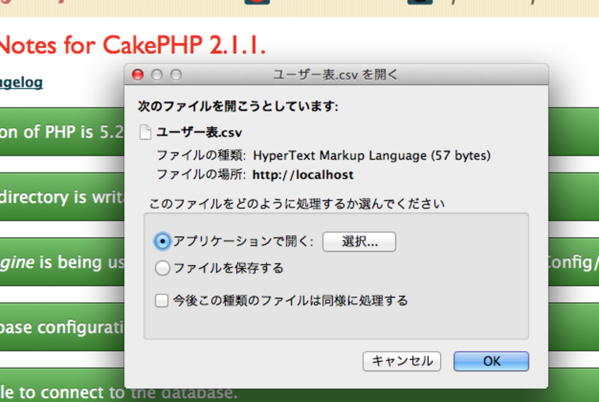599x402 pixels.
Task: Open the Changelog link on the CakePHP page
Action: pyautogui.click(x=21, y=83)
